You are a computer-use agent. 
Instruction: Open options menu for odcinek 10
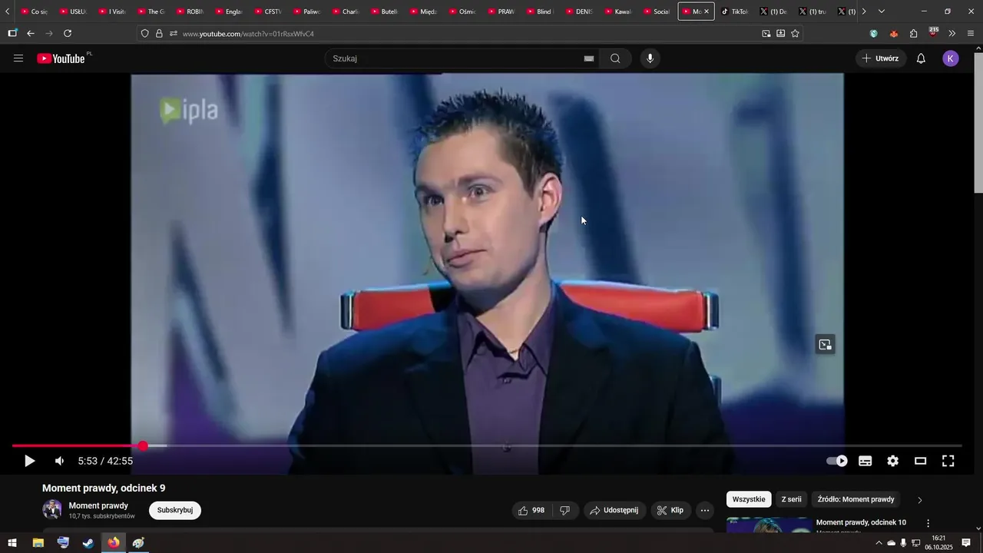928,523
